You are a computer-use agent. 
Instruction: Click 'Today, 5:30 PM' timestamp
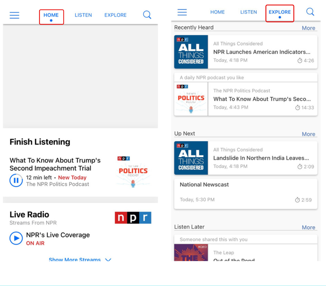click(x=197, y=200)
